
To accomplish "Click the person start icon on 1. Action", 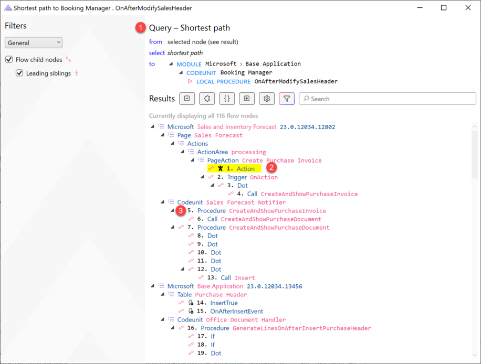I will point(220,168).
